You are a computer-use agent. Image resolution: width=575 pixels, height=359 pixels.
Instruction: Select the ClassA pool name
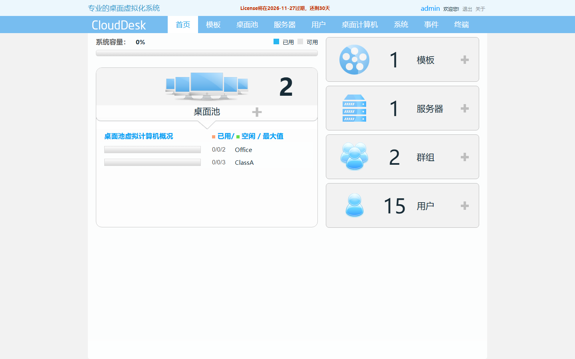tap(244, 162)
